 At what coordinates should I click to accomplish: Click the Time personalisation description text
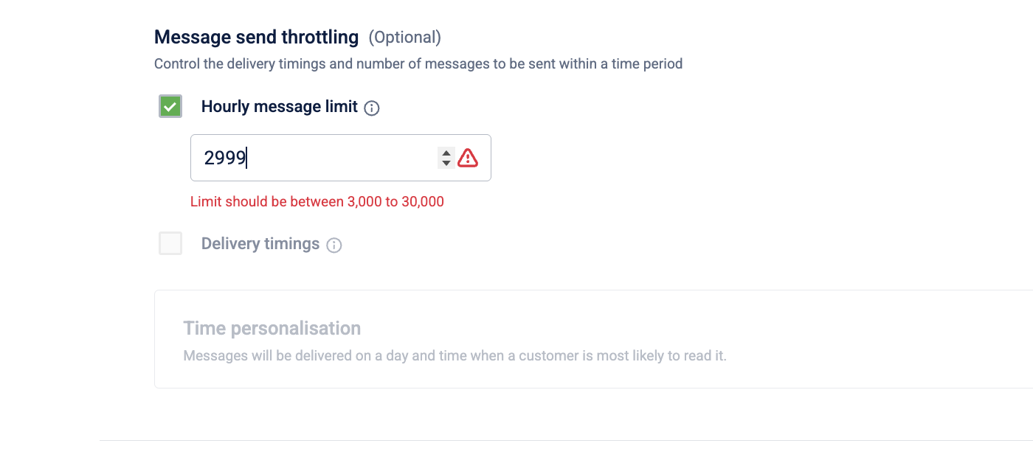[x=455, y=356]
